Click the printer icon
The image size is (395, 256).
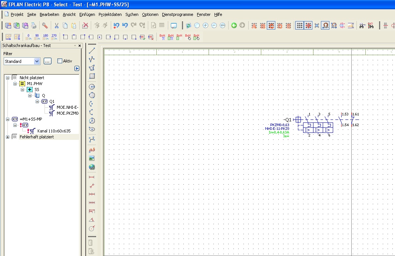[33, 26]
